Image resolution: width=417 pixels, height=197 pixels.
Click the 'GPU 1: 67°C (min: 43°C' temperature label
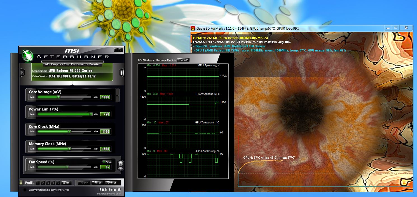click(x=269, y=158)
